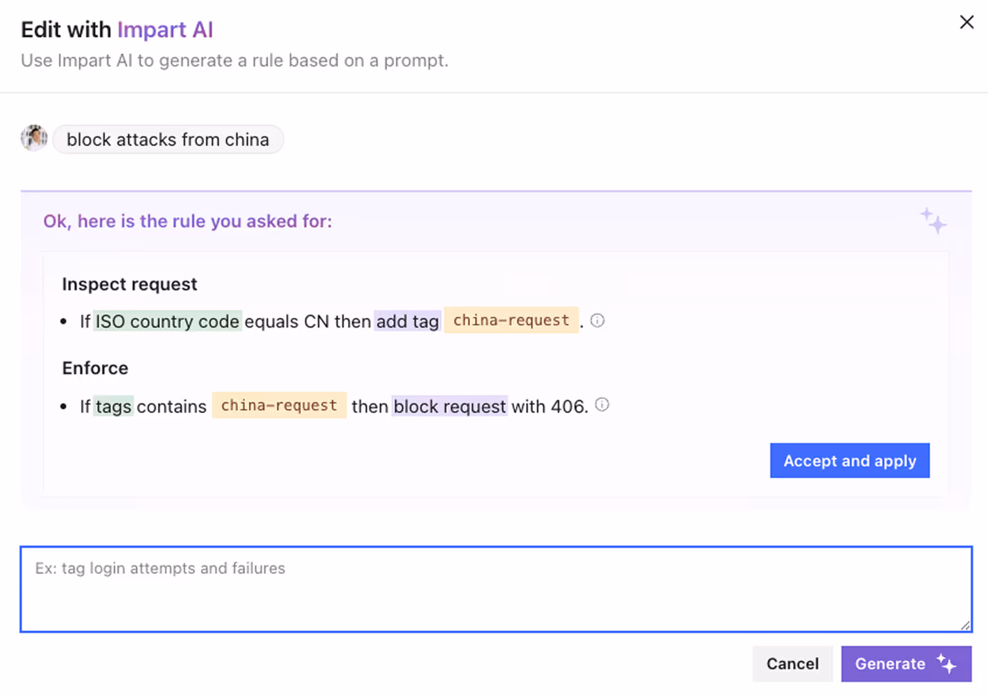
Task: Cancel the AI rule edit
Action: click(x=792, y=663)
